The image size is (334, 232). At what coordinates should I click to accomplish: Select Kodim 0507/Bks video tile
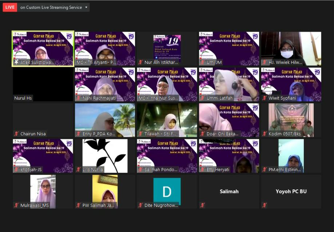291,120
